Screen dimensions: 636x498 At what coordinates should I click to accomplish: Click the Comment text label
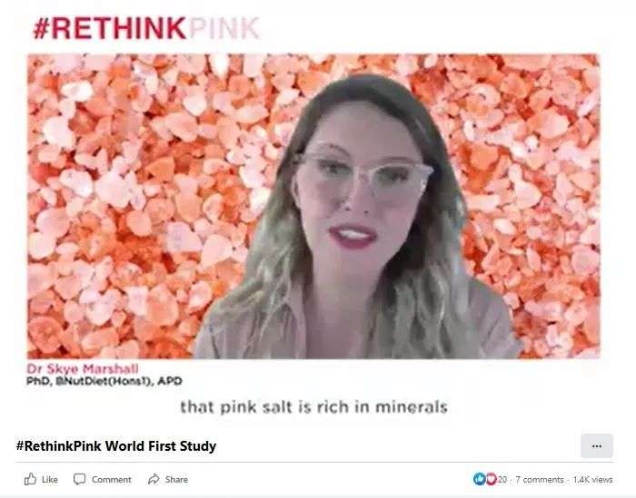pyautogui.click(x=111, y=480)
